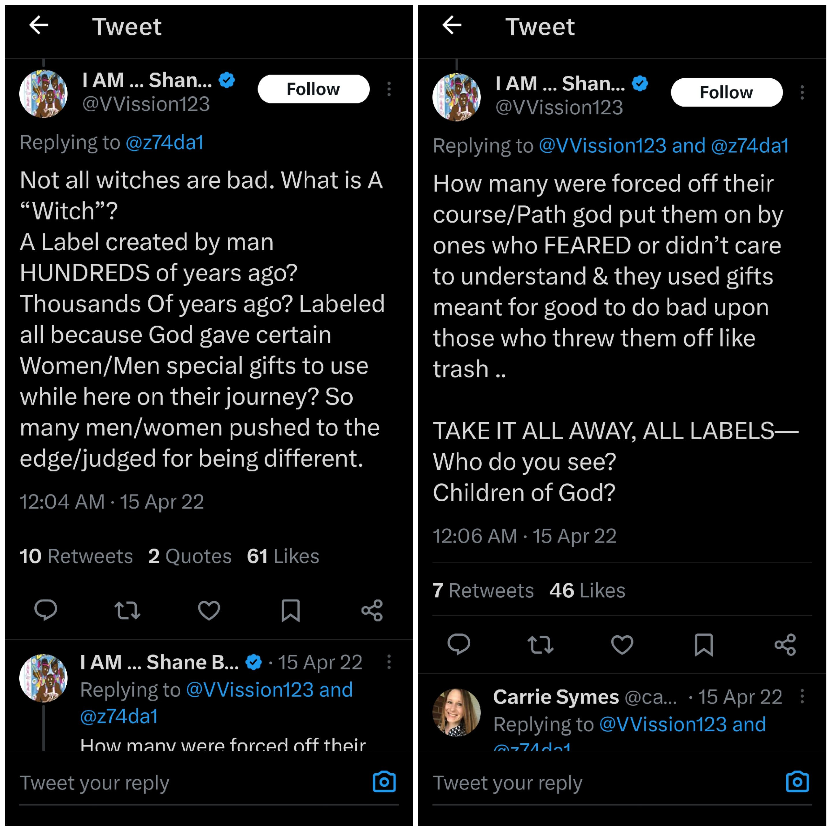Open overflow menu on Carrie Symes reply

[x=802, y=696]
